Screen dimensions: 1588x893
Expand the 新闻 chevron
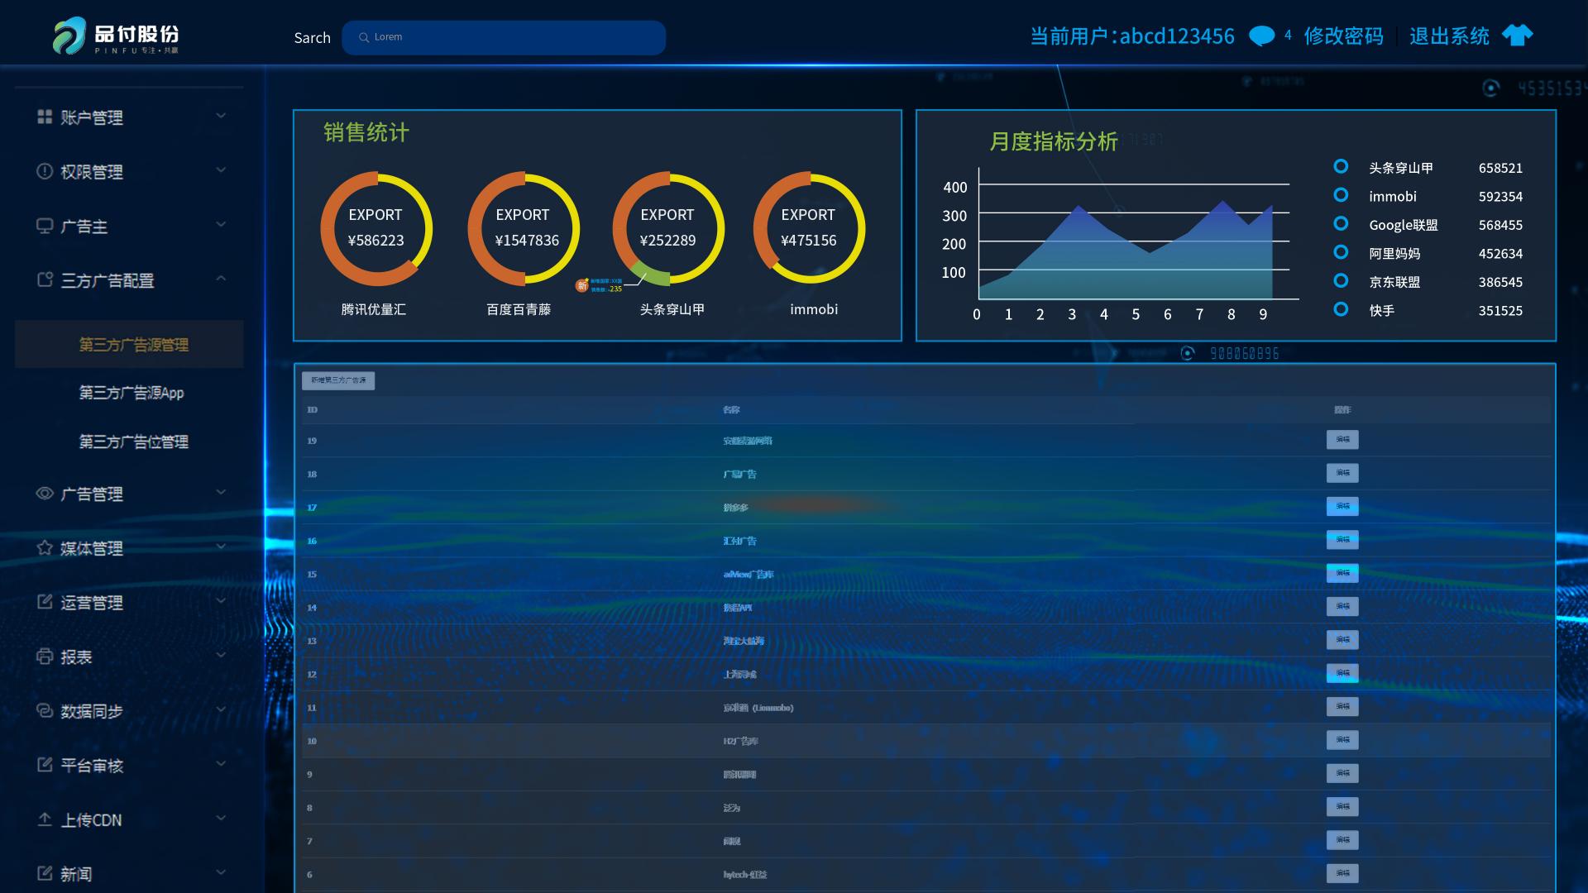pos(221,872)
